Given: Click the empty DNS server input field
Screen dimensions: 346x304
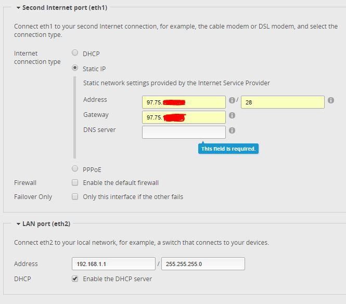Looking at the screenshot, I should (184, 132).
